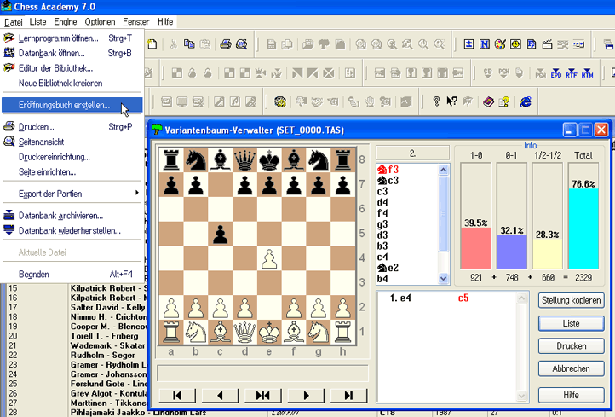Viewport: 615px width, 417px height.
Task: Click the move list scroll down arrow
Action: click(443, 278)
